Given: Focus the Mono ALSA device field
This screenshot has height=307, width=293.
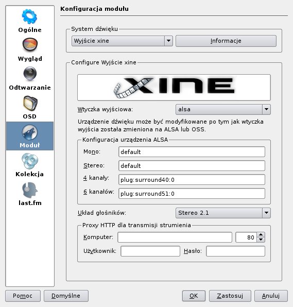Looking at the screenshot, I should click(192, 152).
